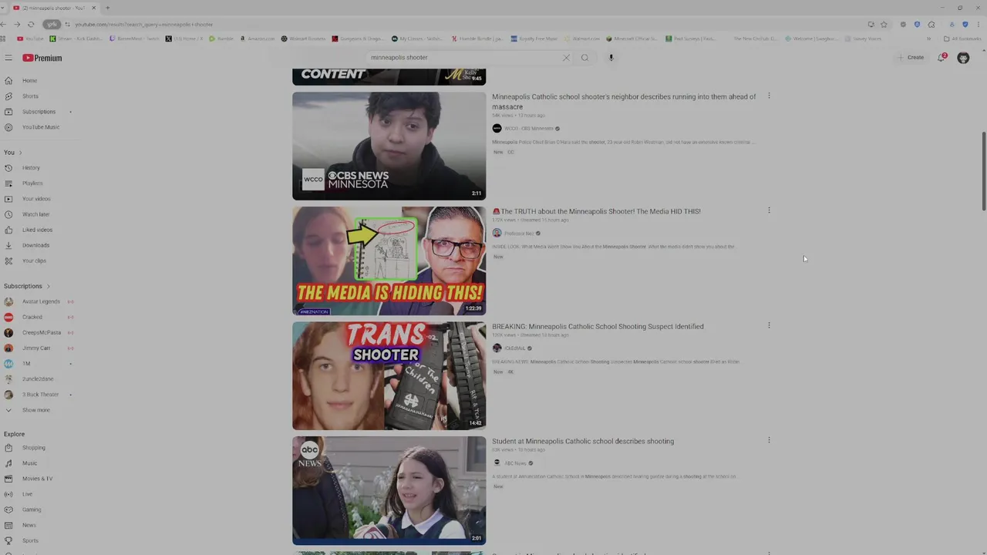The image size is (987, 555).
Task: Open Movies & TV under Explore
Action: pyautogui.click(x=37, y=479)
